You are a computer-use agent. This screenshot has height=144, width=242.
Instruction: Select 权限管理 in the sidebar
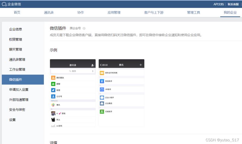15,39
